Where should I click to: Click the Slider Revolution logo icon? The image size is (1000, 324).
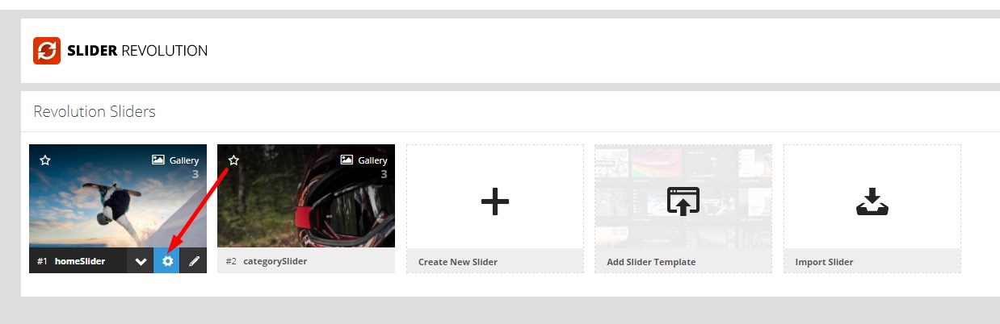coord(47,51)
